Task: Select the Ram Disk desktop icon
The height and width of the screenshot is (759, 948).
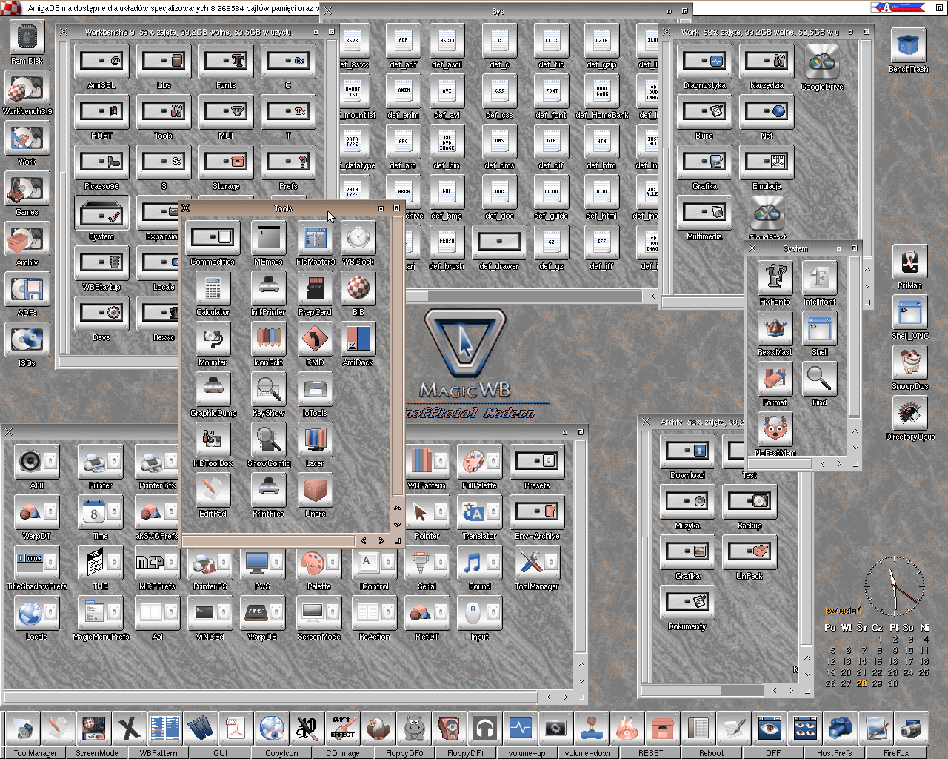Action: (27, 37)
